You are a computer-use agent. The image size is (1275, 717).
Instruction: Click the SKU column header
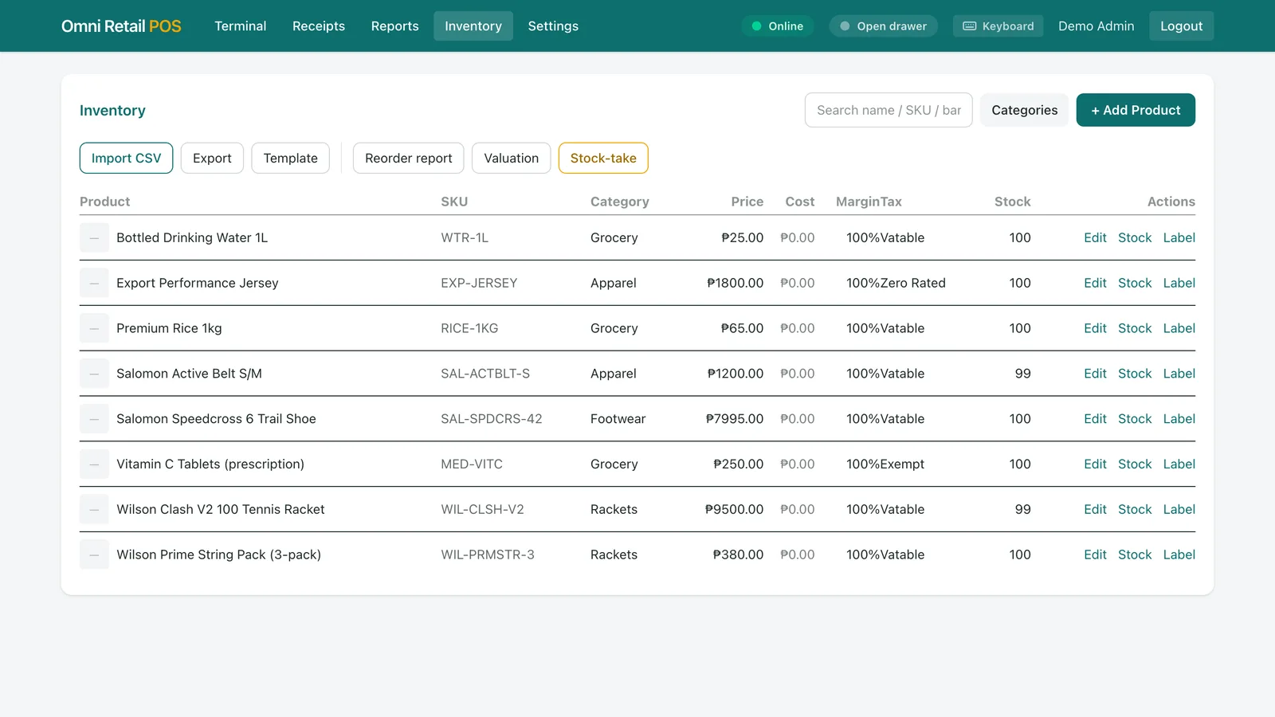(454, 202)
